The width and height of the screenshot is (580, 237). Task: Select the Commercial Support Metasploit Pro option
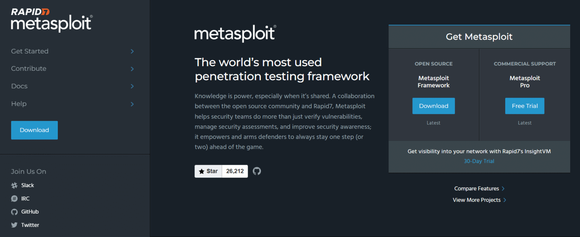pyautogui.click(x=524, y=81)
